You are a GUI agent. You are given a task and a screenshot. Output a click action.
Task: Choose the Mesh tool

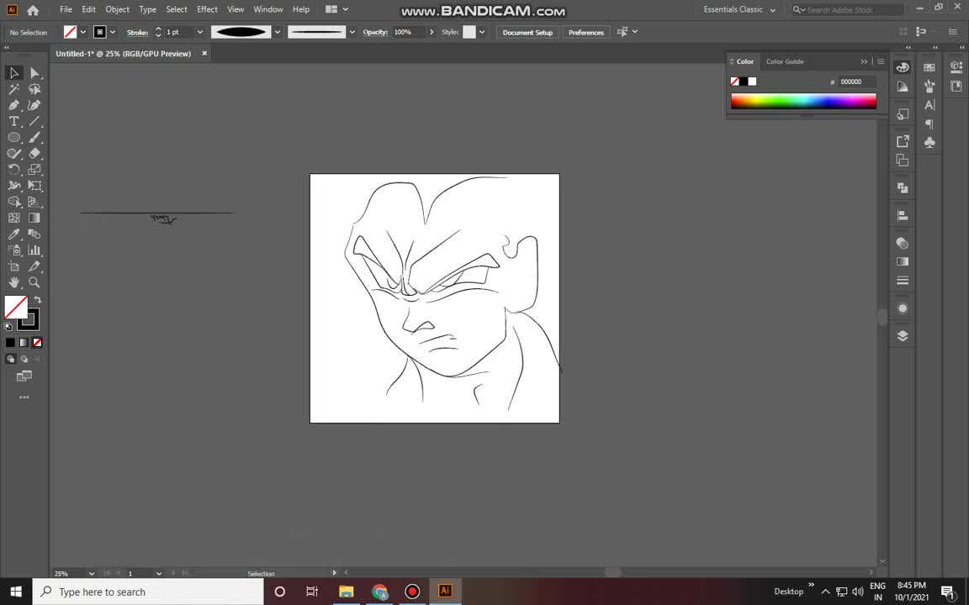click(13, 218)
